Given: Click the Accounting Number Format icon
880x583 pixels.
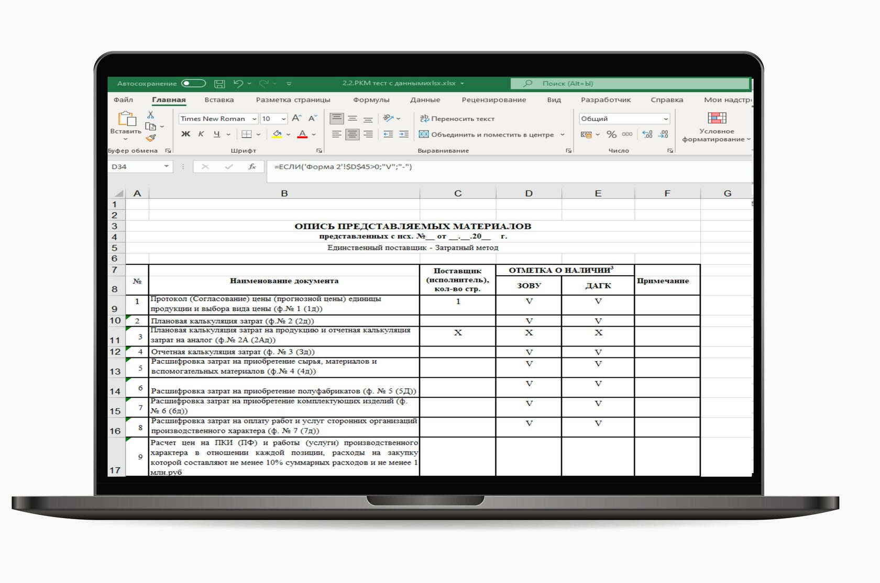Looking at the screenshot, I should coord(586,134).
